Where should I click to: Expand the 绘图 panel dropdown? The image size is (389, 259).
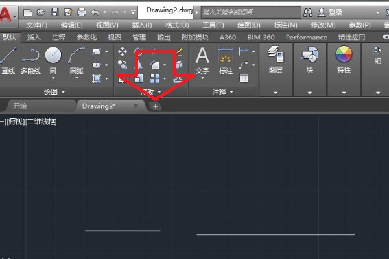[x=63, y=93]
